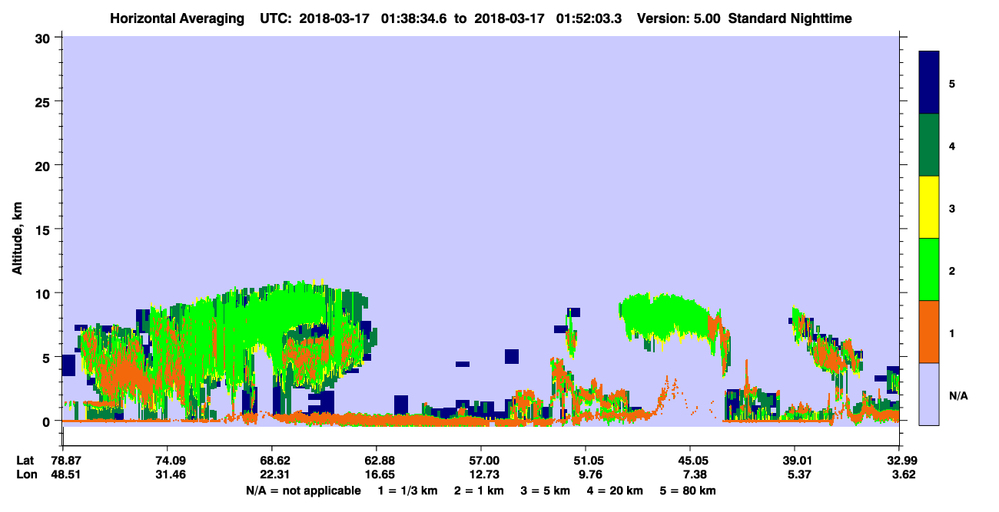
Task: Click the lavender N/A colorbar segment
Action: [929, 394]
